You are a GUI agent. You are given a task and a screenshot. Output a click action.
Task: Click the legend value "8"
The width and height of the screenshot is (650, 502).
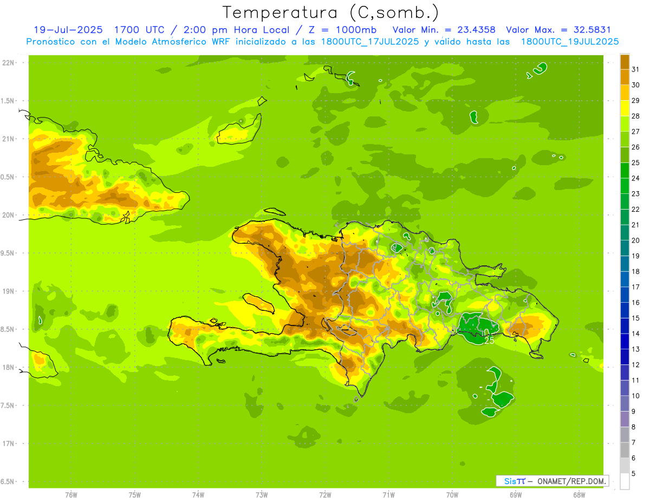coord(634,427)
